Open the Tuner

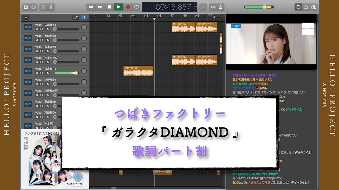coord(203,7)
